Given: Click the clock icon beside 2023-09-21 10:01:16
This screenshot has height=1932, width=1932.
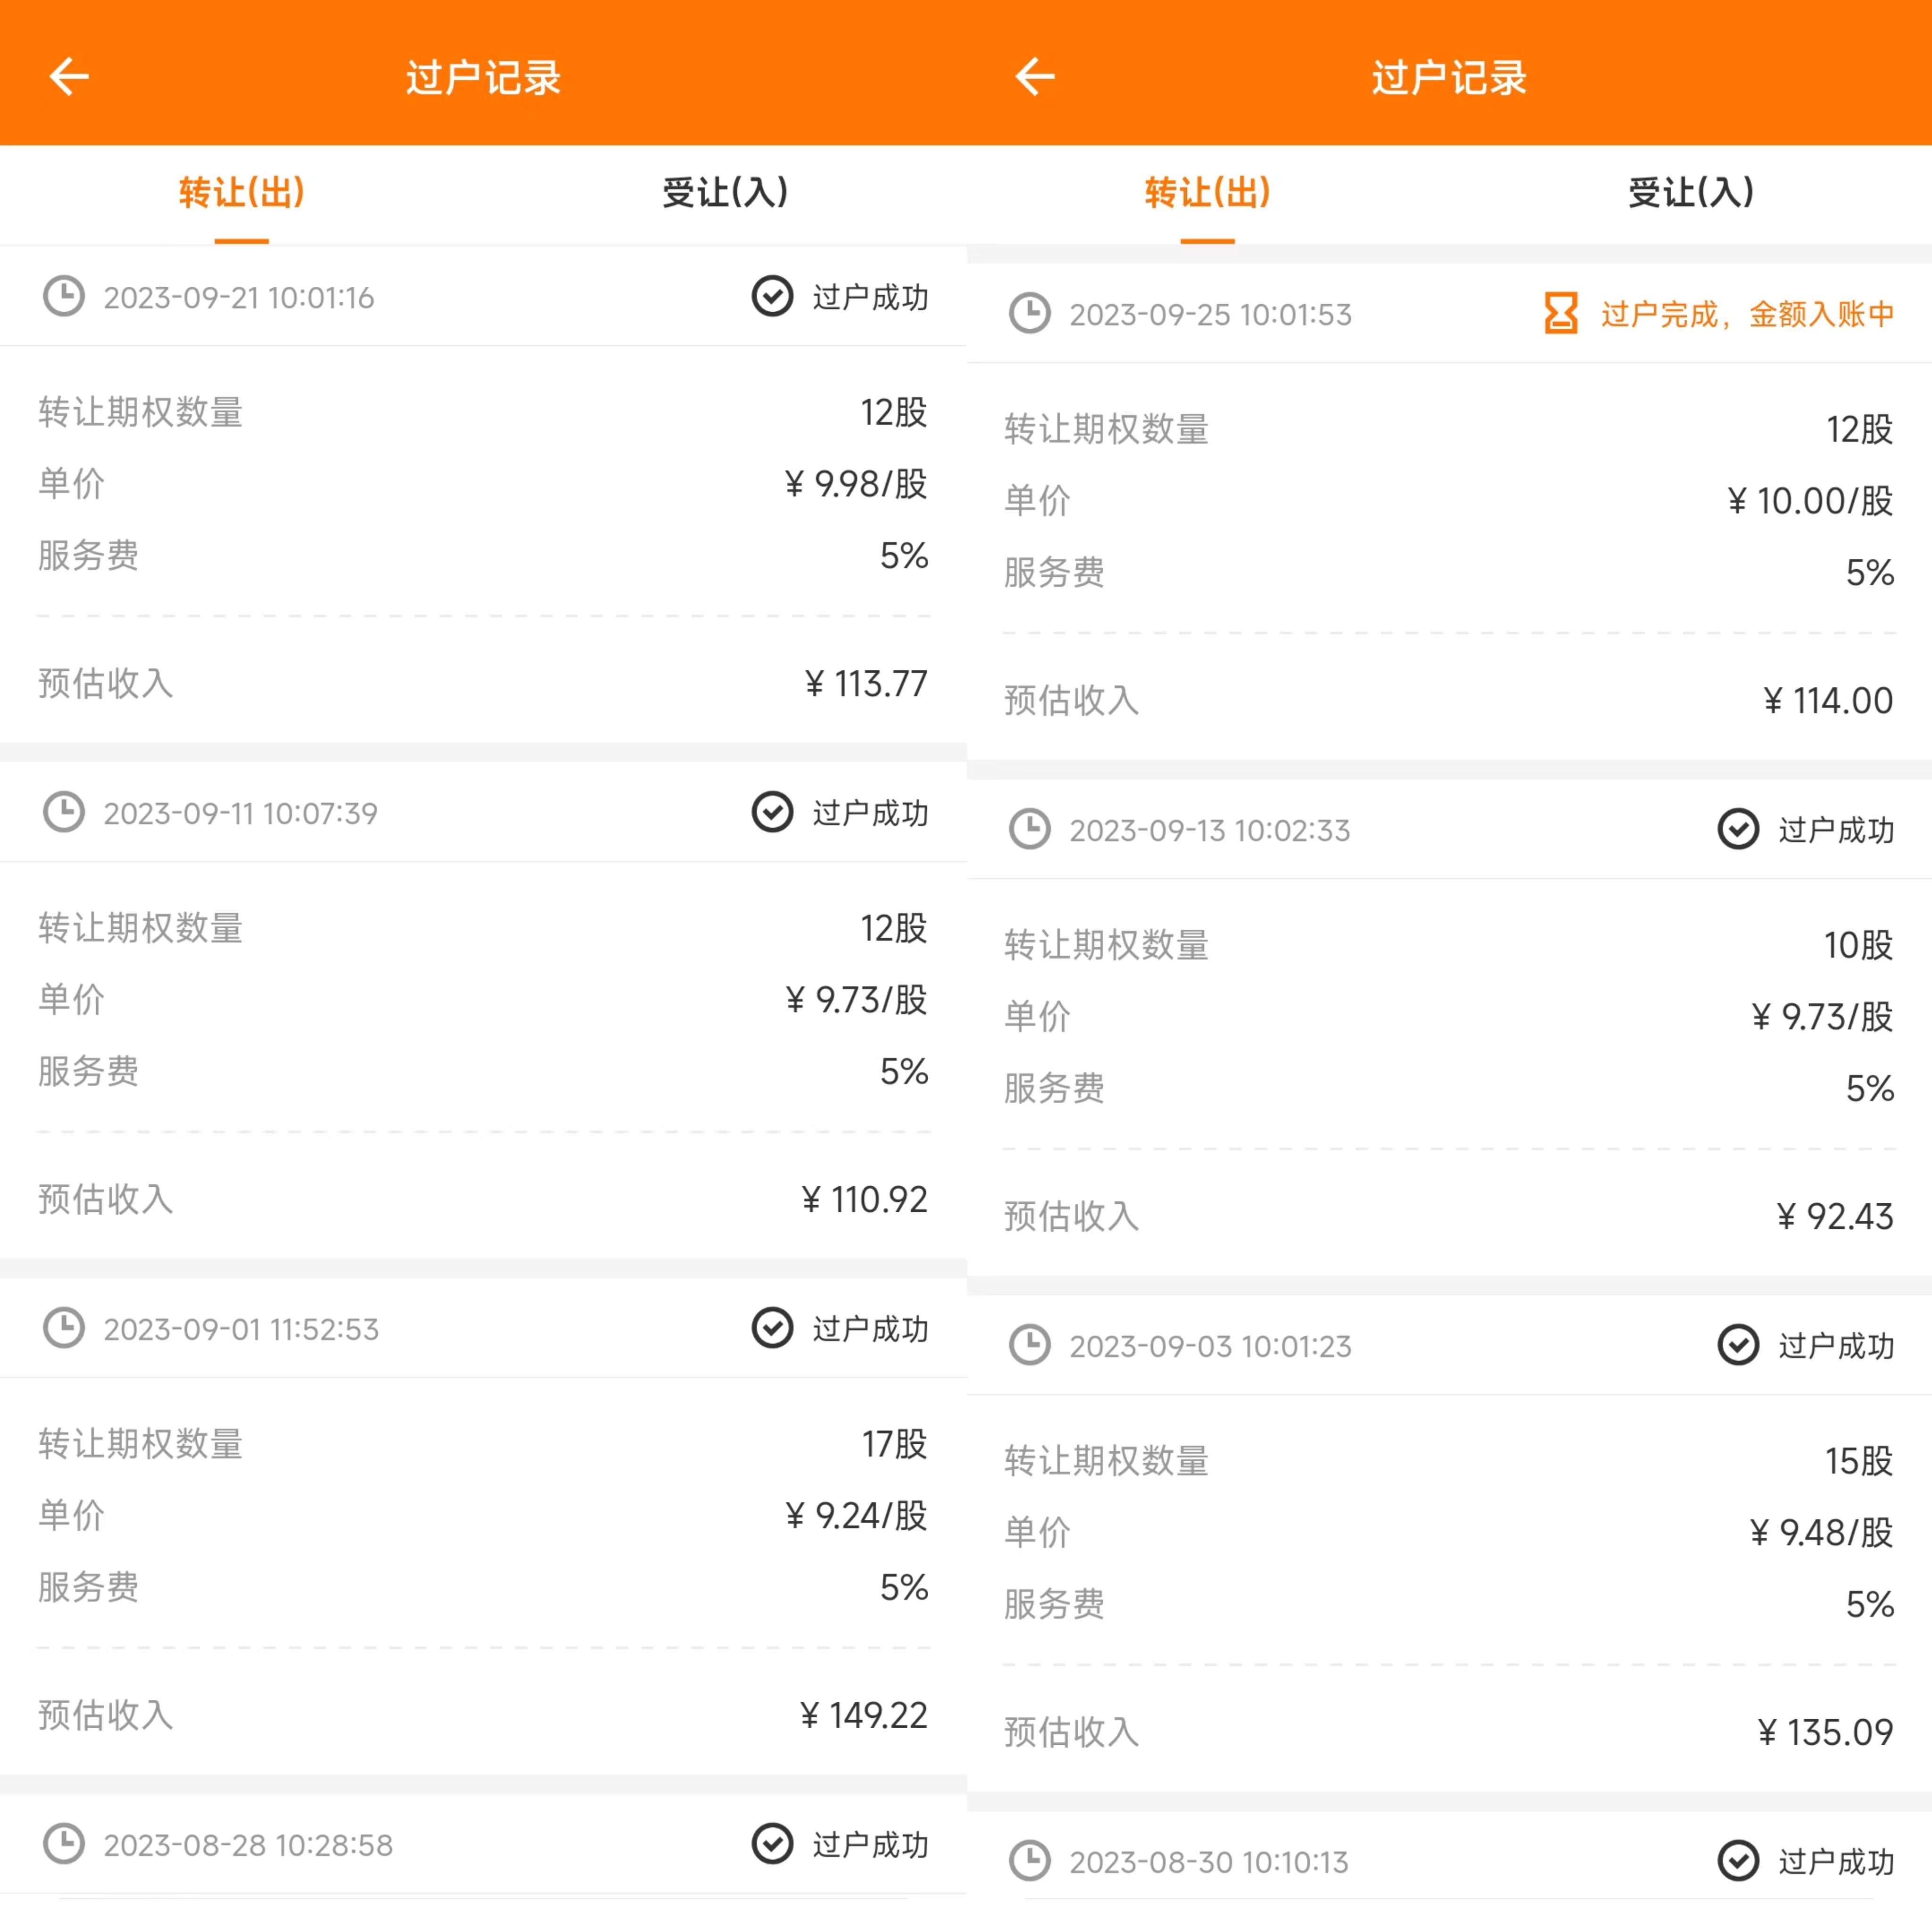Looking at the screenshot, I should pos(64,297).
